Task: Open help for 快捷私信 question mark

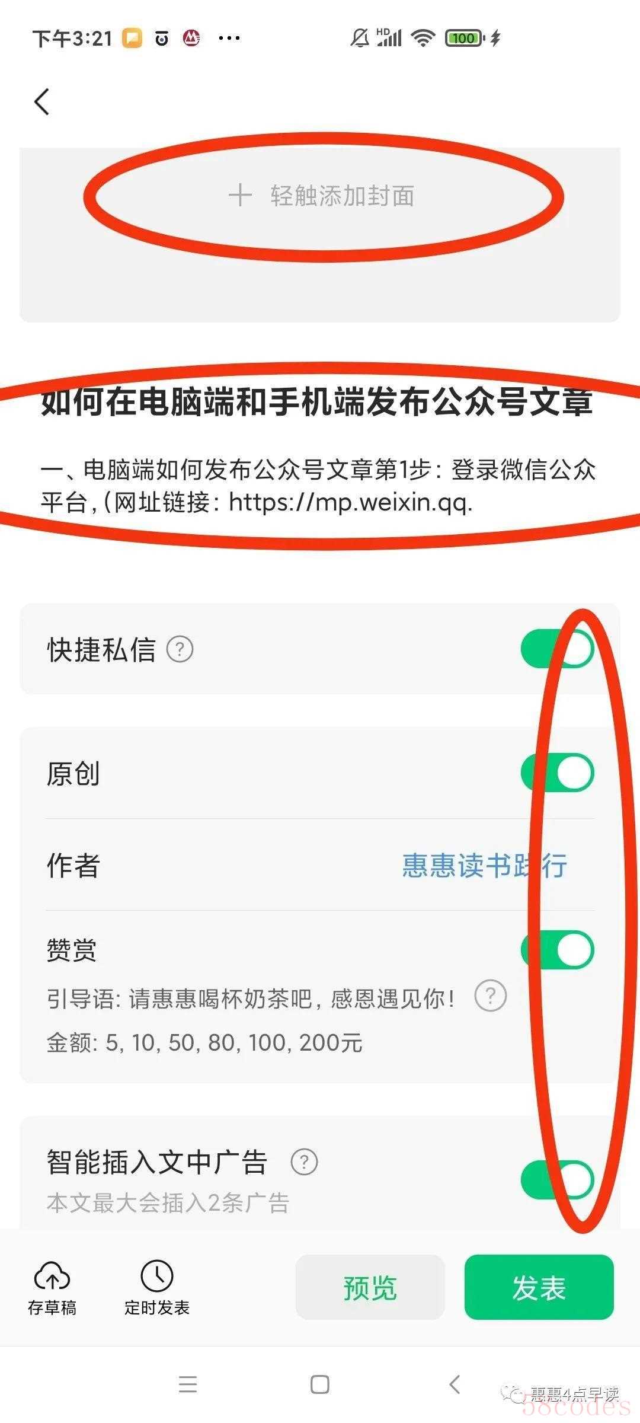Action: [180, 649]
